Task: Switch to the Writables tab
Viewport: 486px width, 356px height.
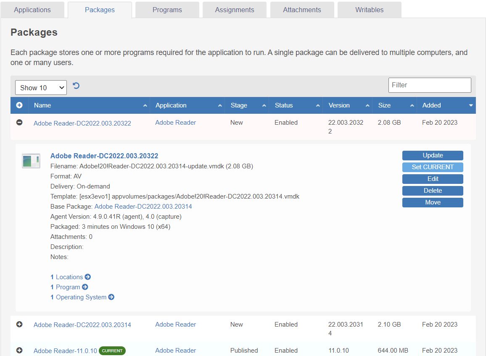Action: point(369,9)
